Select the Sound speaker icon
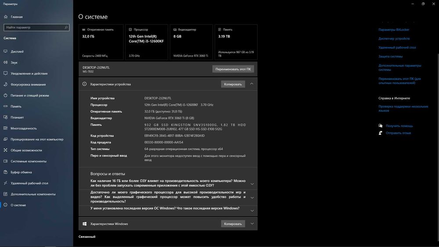The image size is (439, 247). click(6, 62)
